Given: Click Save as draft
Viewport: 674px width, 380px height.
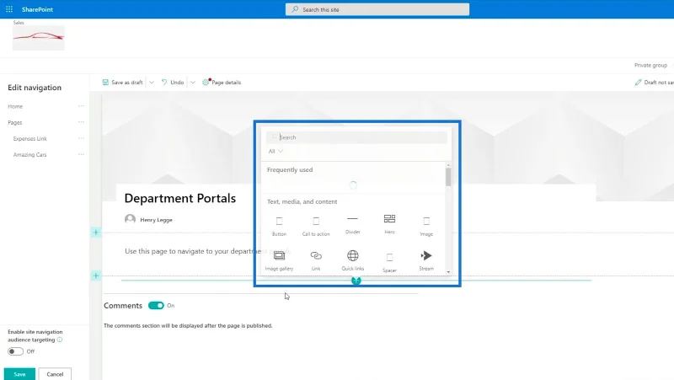Looking at the screenshot, I should point(122,82).
